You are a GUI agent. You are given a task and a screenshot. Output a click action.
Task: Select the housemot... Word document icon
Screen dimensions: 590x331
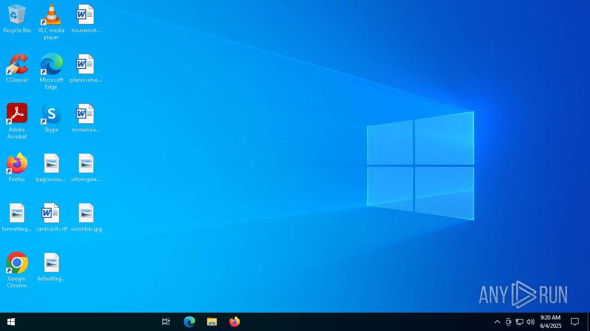click(86, 19)
